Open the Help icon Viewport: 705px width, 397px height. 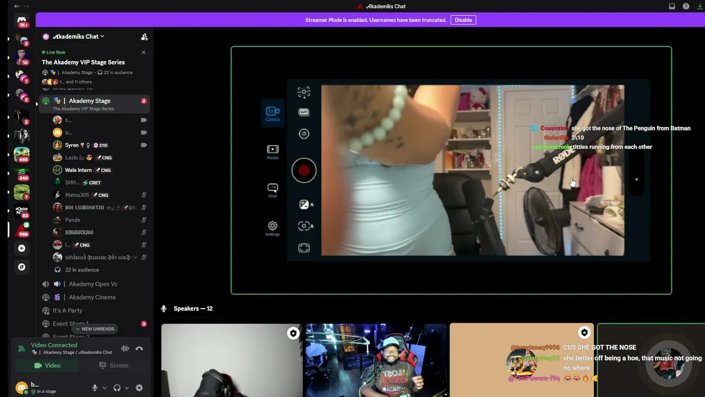(686, 7)
